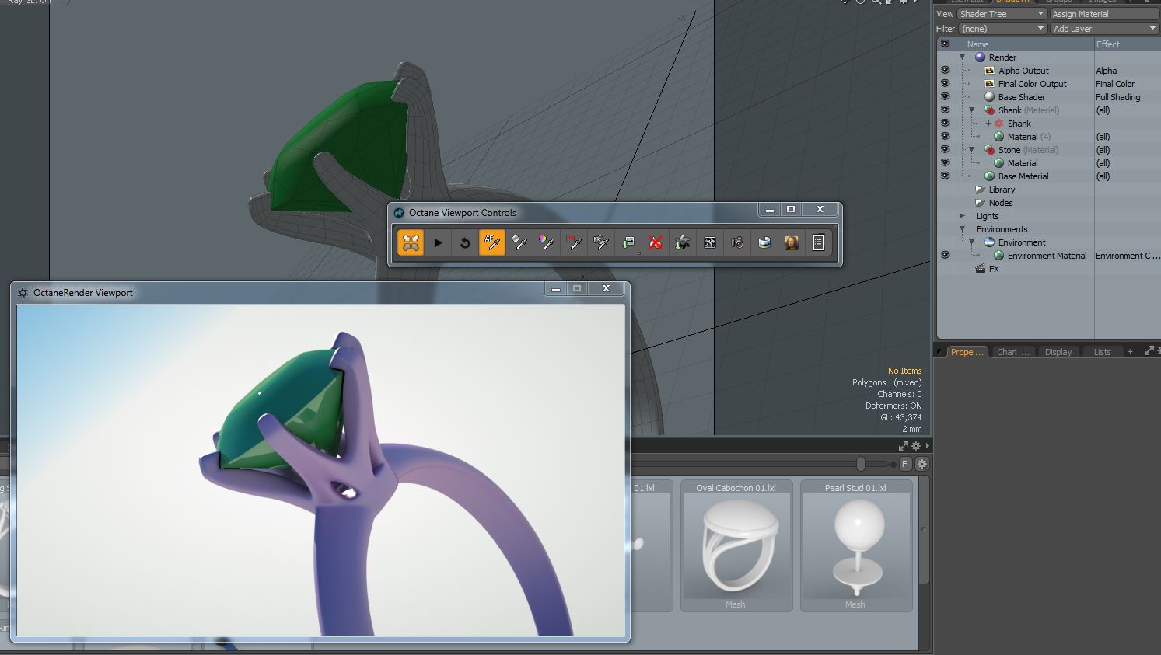Open preset browser gear options button

point(922,464)
